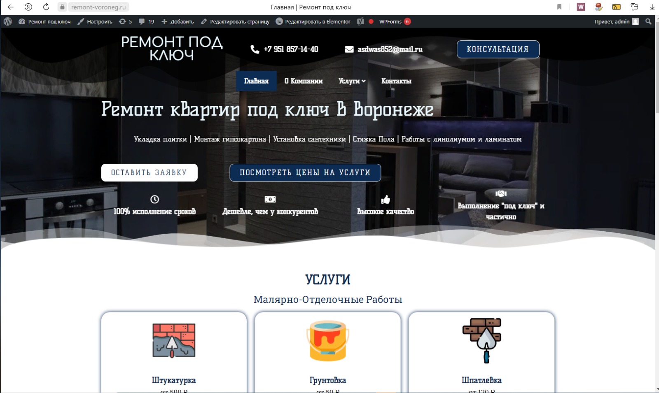
Task: Open WPForms with 6 notifications
Action: [x=395, y=21]
